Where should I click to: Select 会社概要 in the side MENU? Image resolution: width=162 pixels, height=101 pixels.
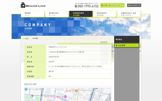click(x=127, y=45)
